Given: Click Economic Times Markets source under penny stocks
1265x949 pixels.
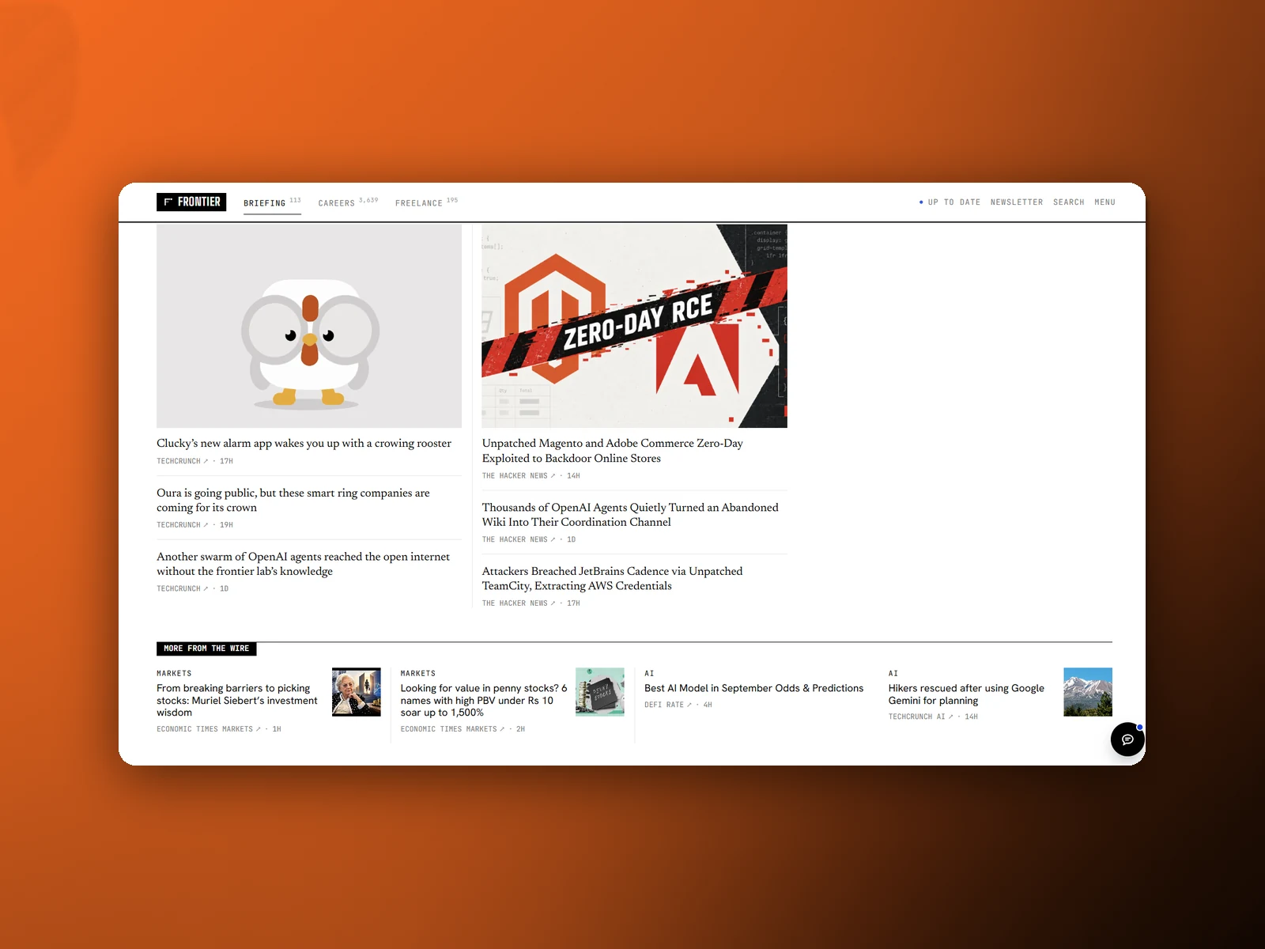Looking at the screenshot, I should click(x=452, y=729).
